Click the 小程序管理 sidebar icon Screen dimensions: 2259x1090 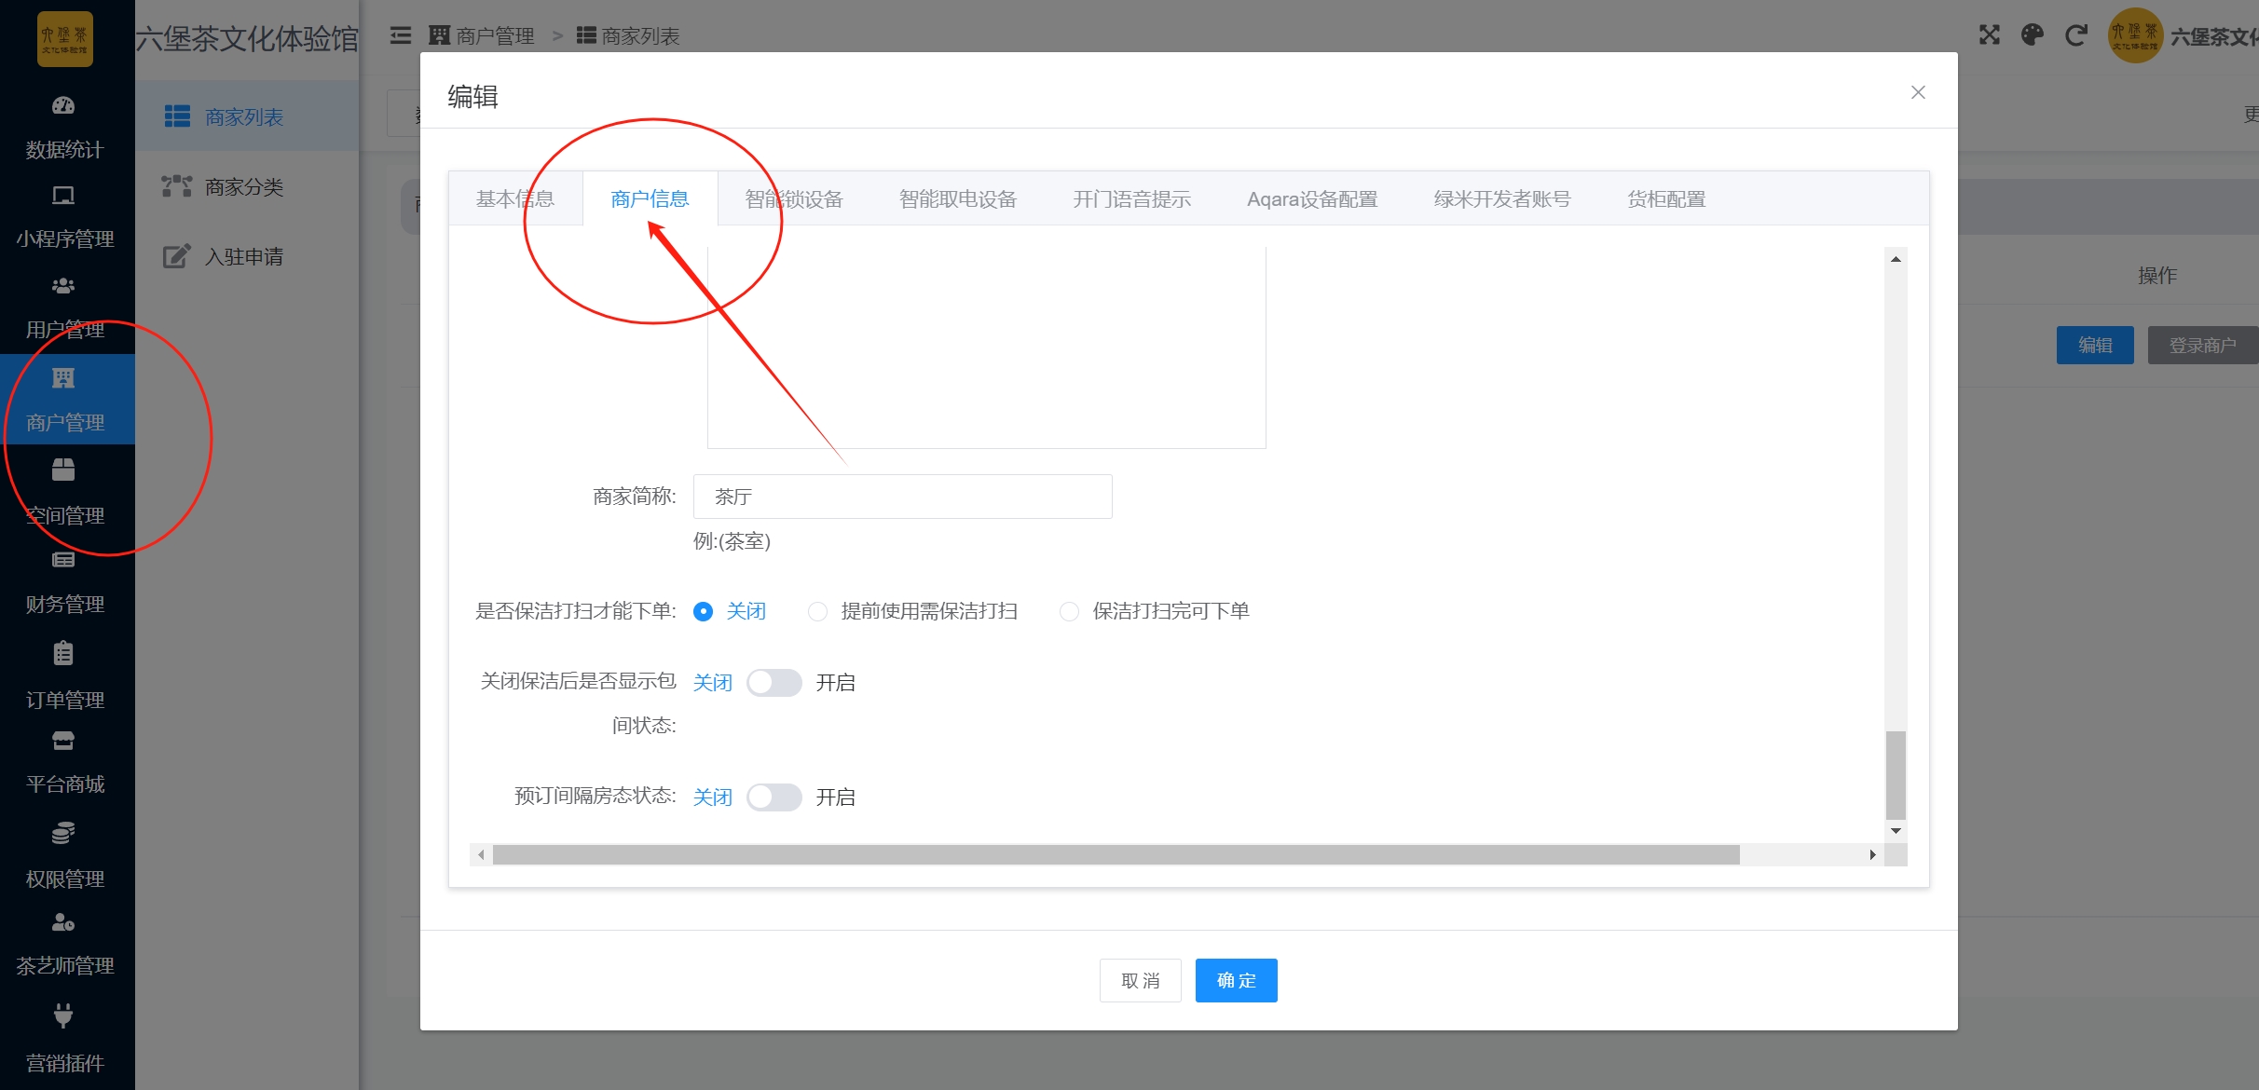coord(63,197)
